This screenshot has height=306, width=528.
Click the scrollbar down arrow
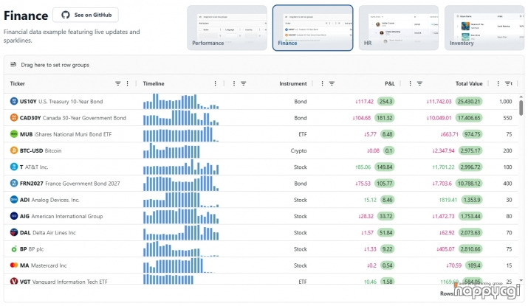click(521, 280)
